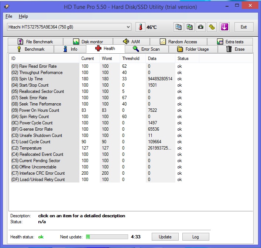Open the options wrench icon
Screen dimensions: 261x248
[x=212, y=27]
